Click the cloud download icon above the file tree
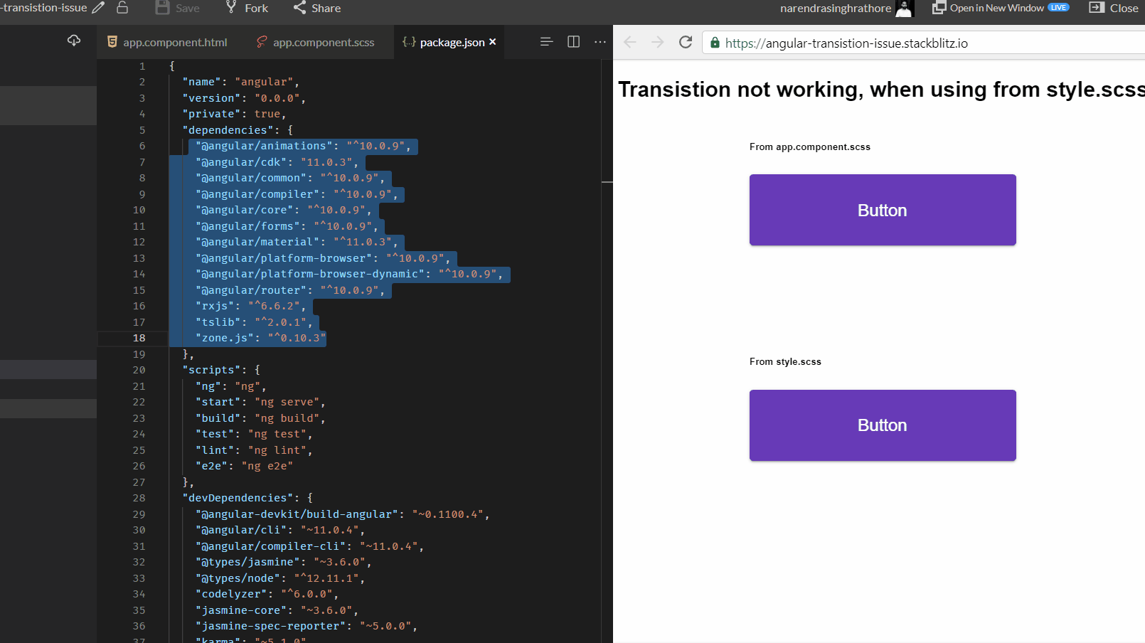The width and height of the screenshot is (1145, 643). pos(74,41)
